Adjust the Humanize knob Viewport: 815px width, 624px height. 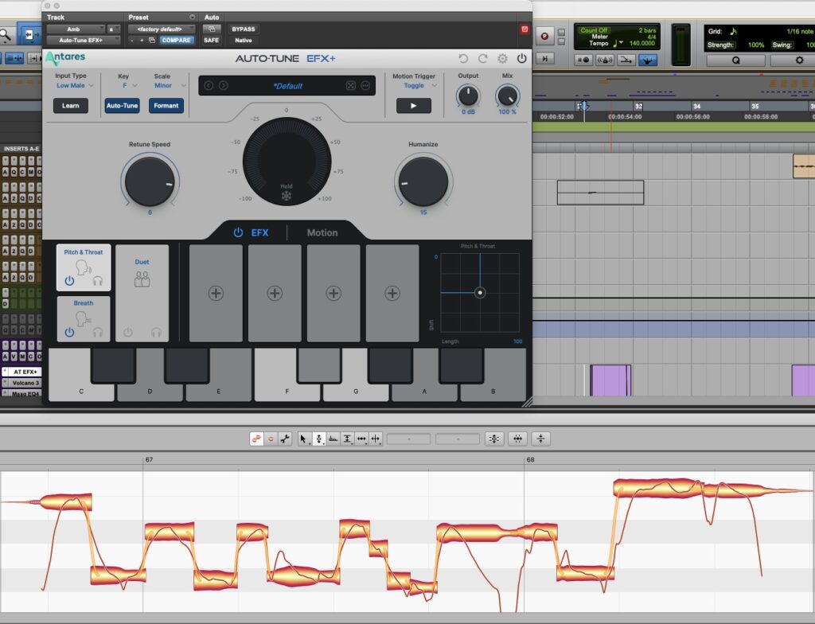pos(423,181)
